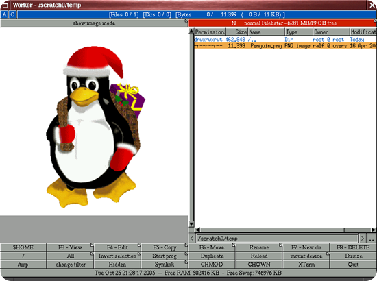Sort by the Size column header

[x=236, y=32]
